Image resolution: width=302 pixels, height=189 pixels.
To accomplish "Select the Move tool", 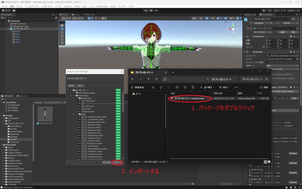I will [x=62, y=29].
